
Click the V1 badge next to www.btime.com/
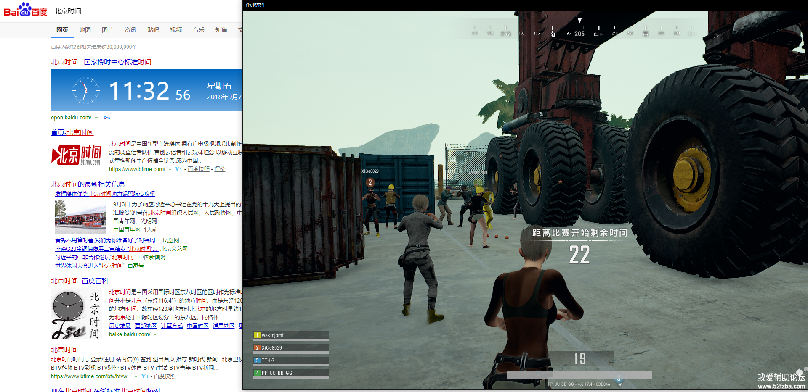[x=178, y=169]
